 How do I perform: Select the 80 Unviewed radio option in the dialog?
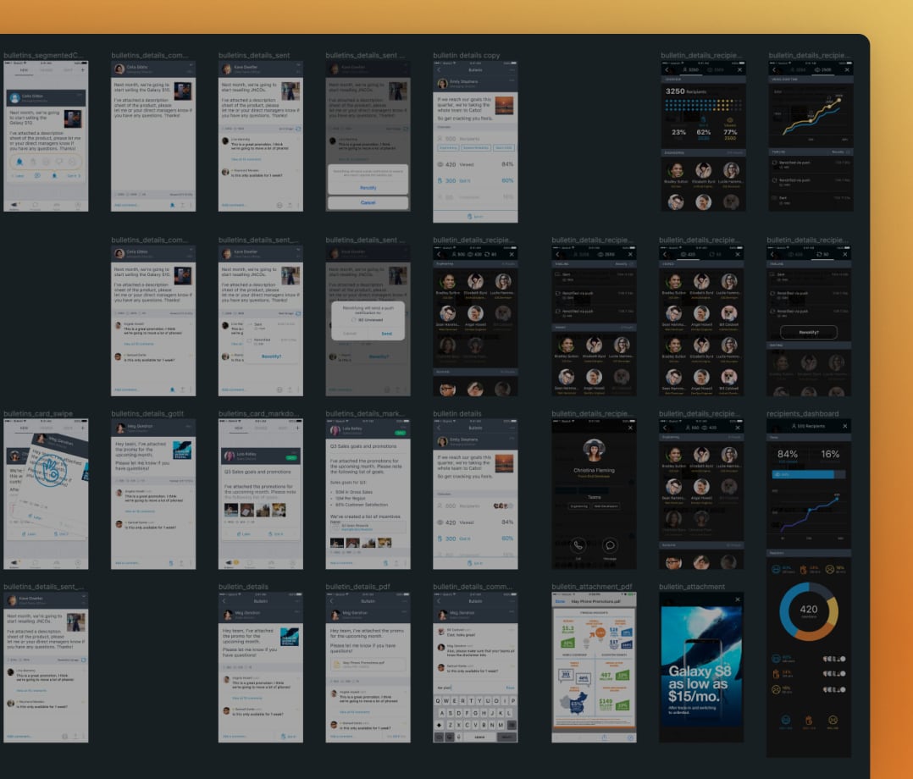[353, 319]
